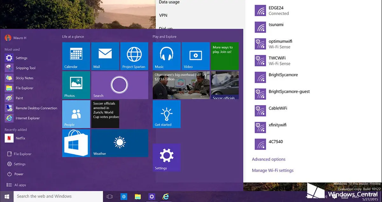
Task: Open the 'More ways to play' green tile
Action: coord(225,56)
